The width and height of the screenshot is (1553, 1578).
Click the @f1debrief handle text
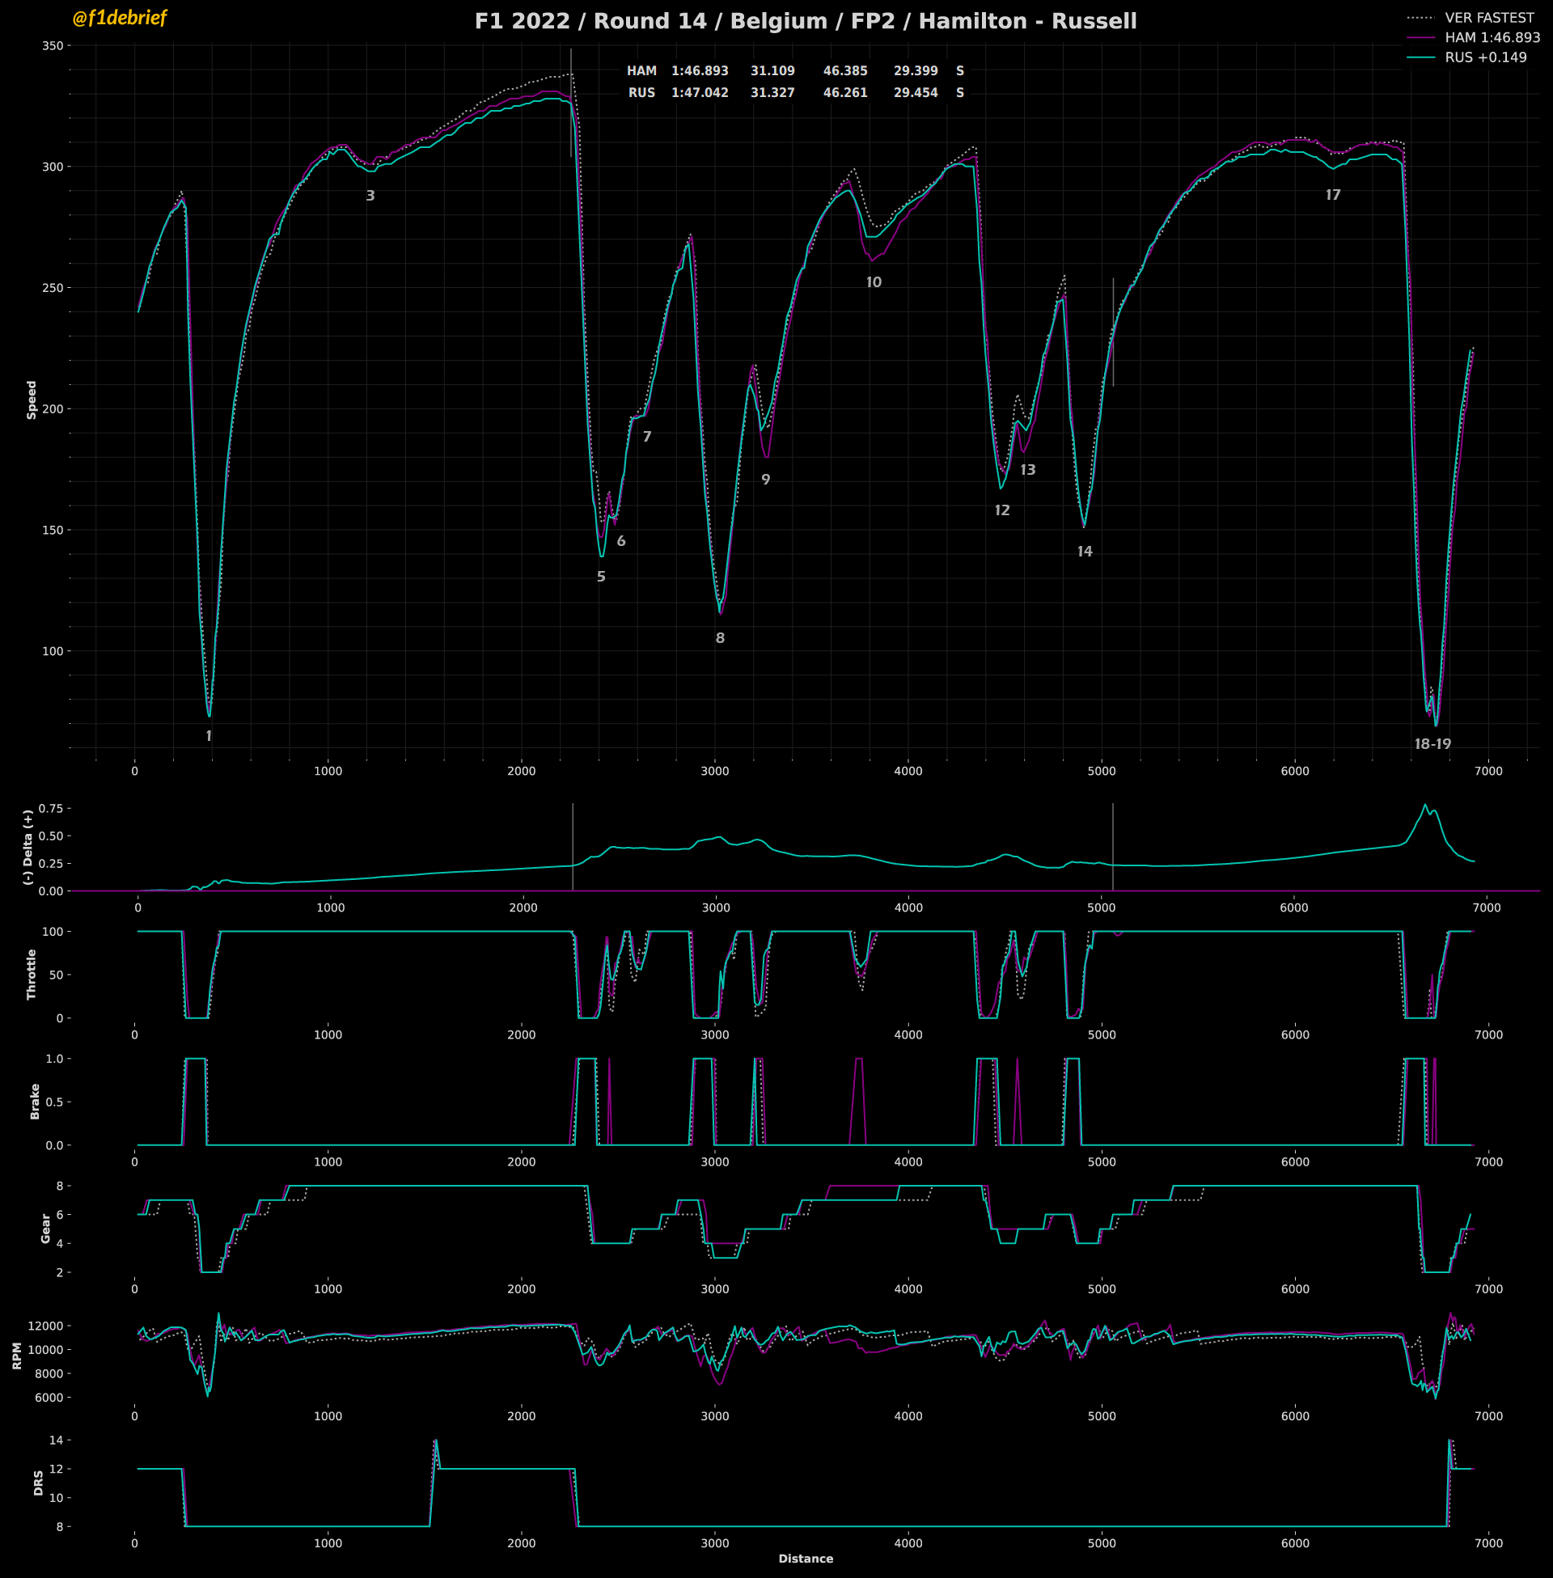pyautogui.click(x=119, y=18)
